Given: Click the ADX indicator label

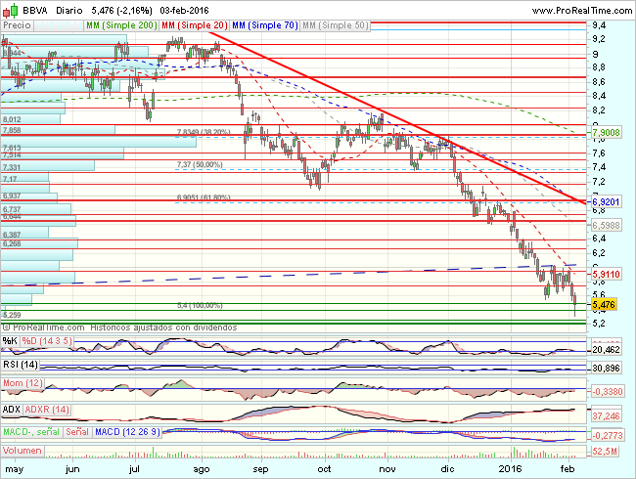Looking at the screenshot, I should tap(12, 410).
